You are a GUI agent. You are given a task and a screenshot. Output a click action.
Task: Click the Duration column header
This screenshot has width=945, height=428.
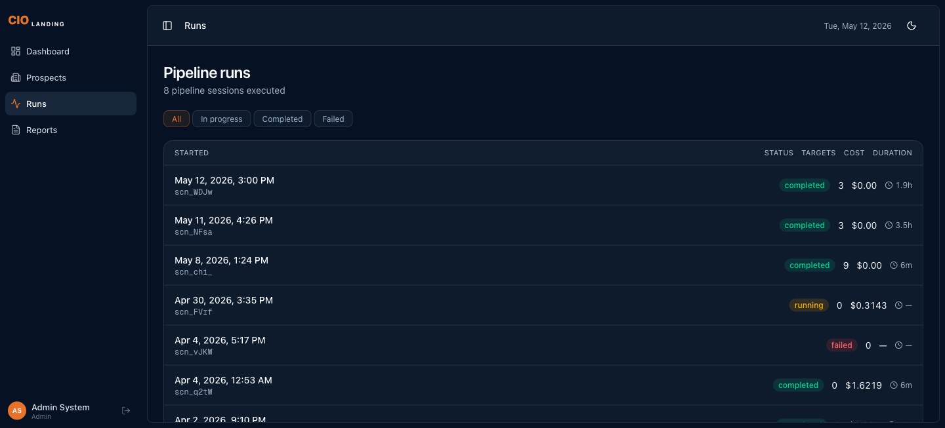[x=892, y=153]
